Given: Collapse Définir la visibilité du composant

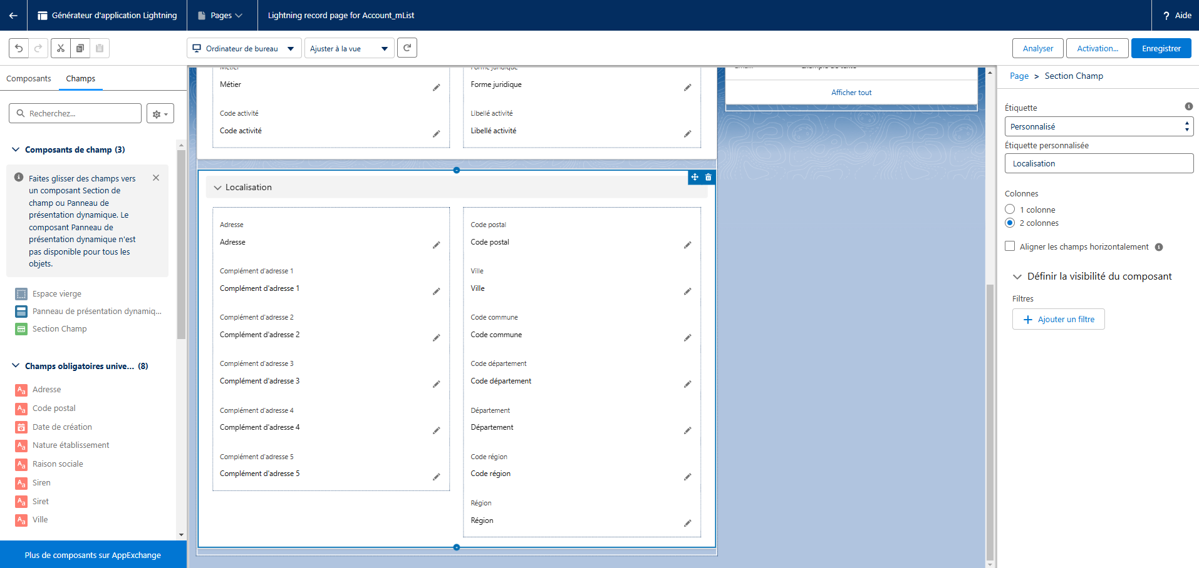Looking at the screenshot, I should click(x=1017, y=276).
